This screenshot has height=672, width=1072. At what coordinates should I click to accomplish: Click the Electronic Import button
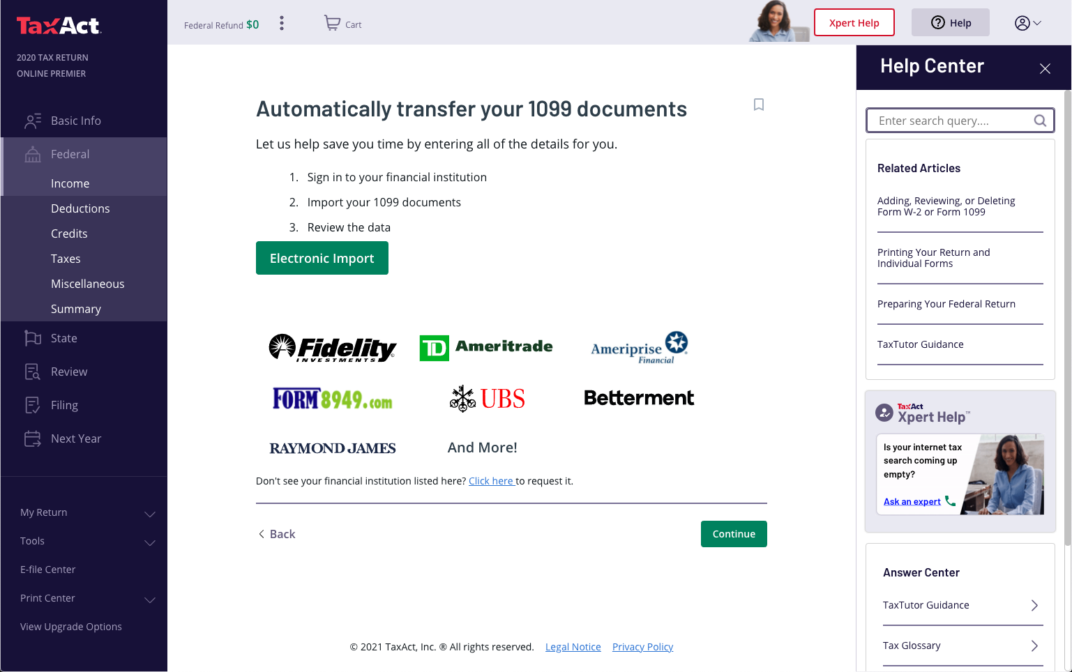tap(322, 258)
